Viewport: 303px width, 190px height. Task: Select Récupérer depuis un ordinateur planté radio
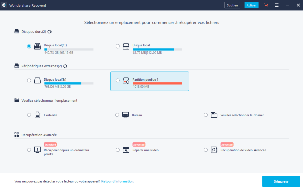pos(29,150)
